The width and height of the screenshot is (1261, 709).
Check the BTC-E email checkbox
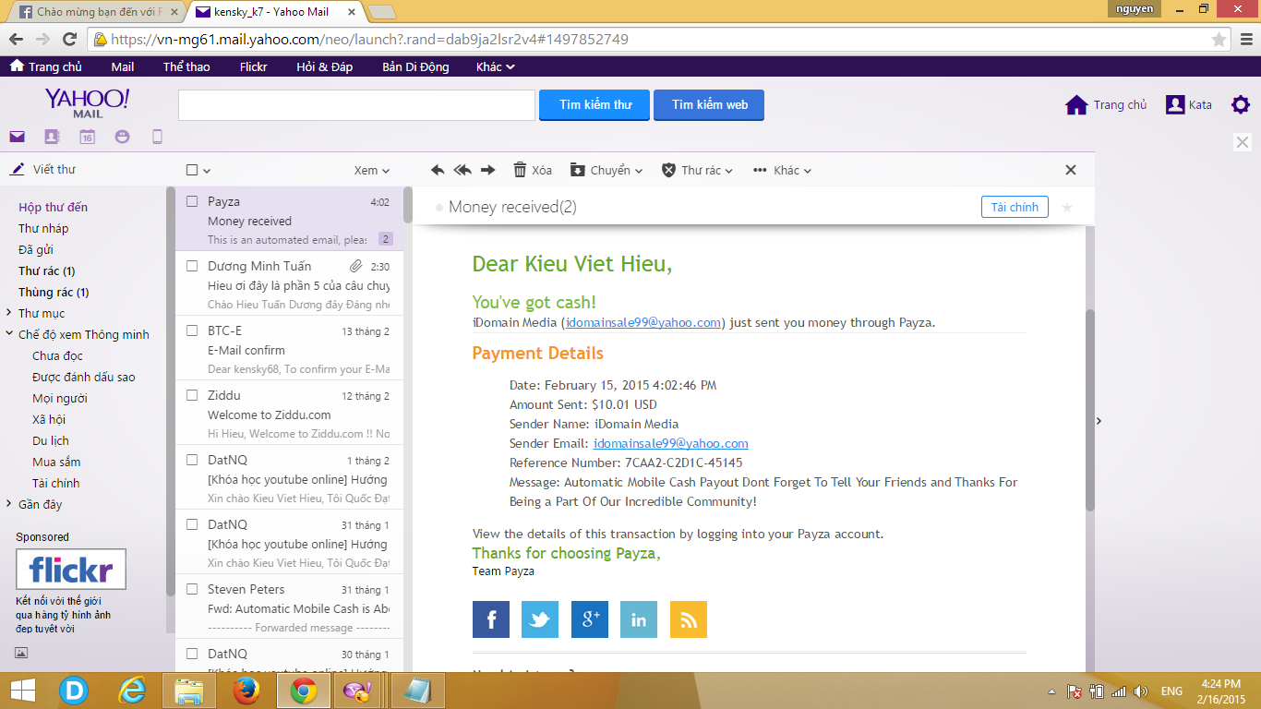(x=192, y=330)
